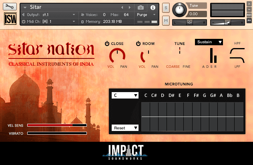Open snapshot view with camera icon
The image size is (253, 165).
[141, 8]
